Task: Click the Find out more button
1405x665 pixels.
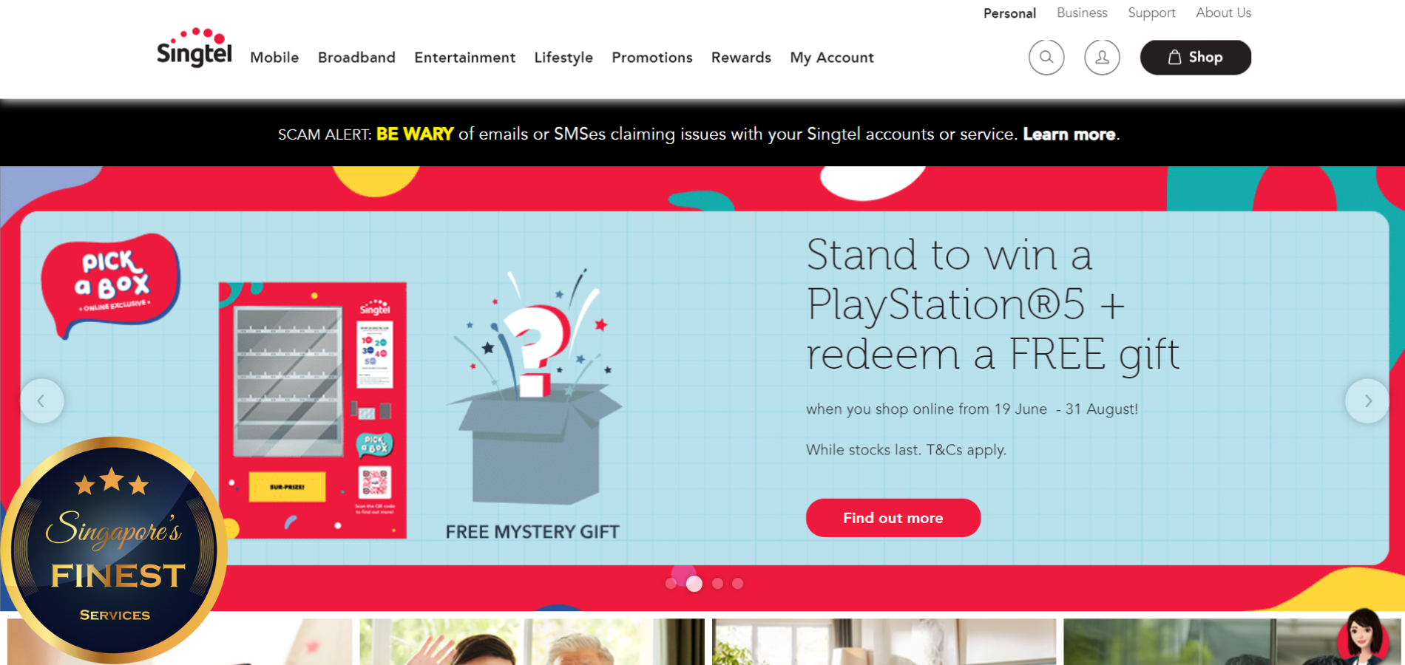Action: (893, 518)
